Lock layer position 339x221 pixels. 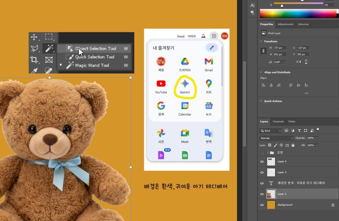tap(281, 145)
